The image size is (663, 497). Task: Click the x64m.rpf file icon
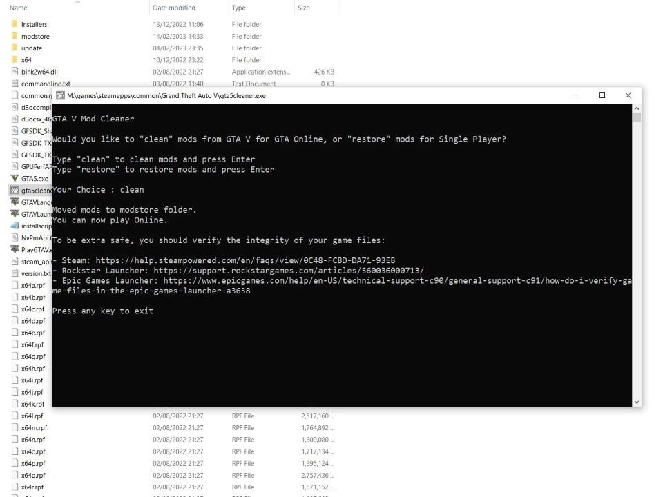coord(15,427)
